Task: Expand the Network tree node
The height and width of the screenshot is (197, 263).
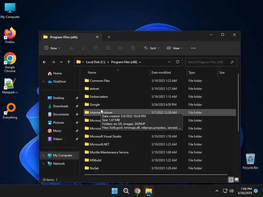Action: (x=43, y=164)
